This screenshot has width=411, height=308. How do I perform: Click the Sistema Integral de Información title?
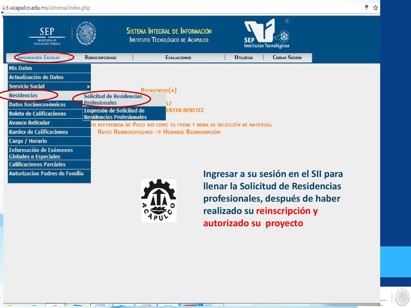[x=169, y=31]
